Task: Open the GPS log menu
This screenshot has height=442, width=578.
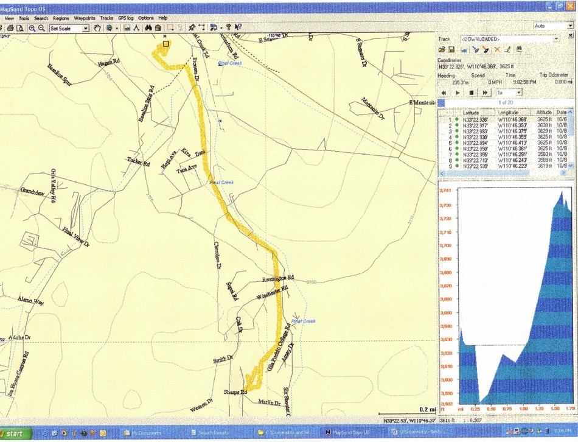Action: pyautogui.click(x=126, y=18)
